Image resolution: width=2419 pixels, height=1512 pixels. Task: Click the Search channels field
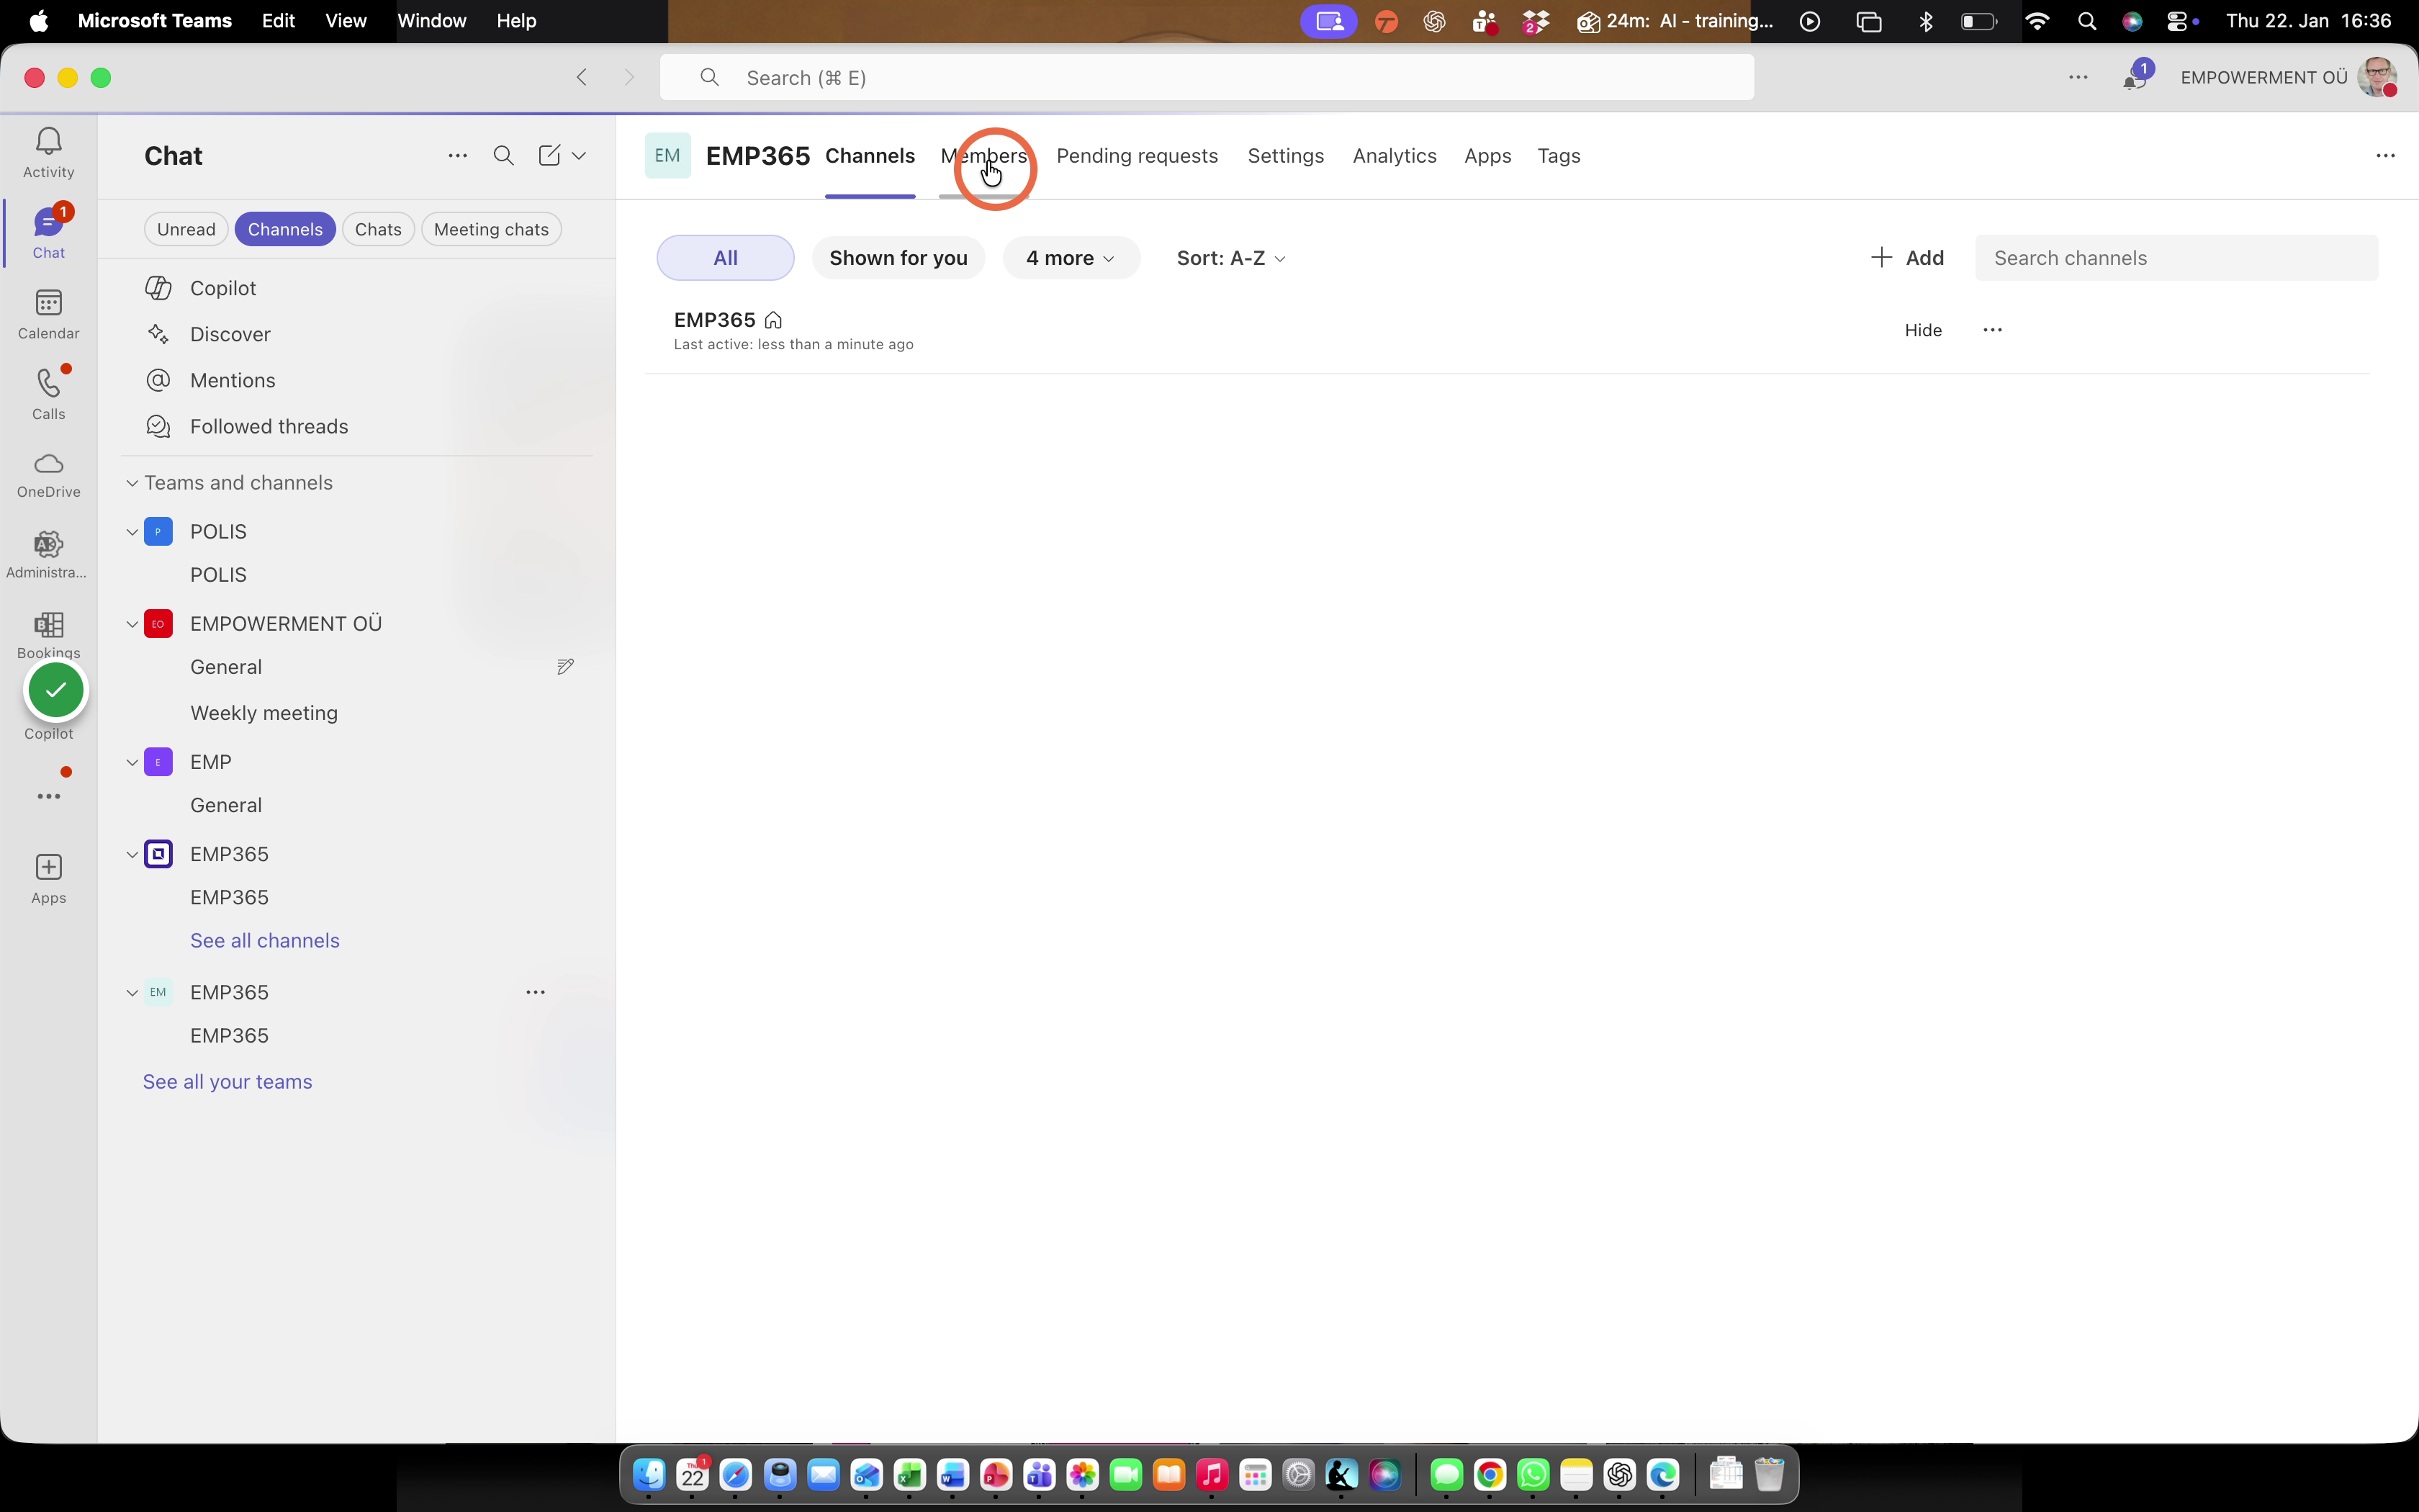[x=2176, y=258]
